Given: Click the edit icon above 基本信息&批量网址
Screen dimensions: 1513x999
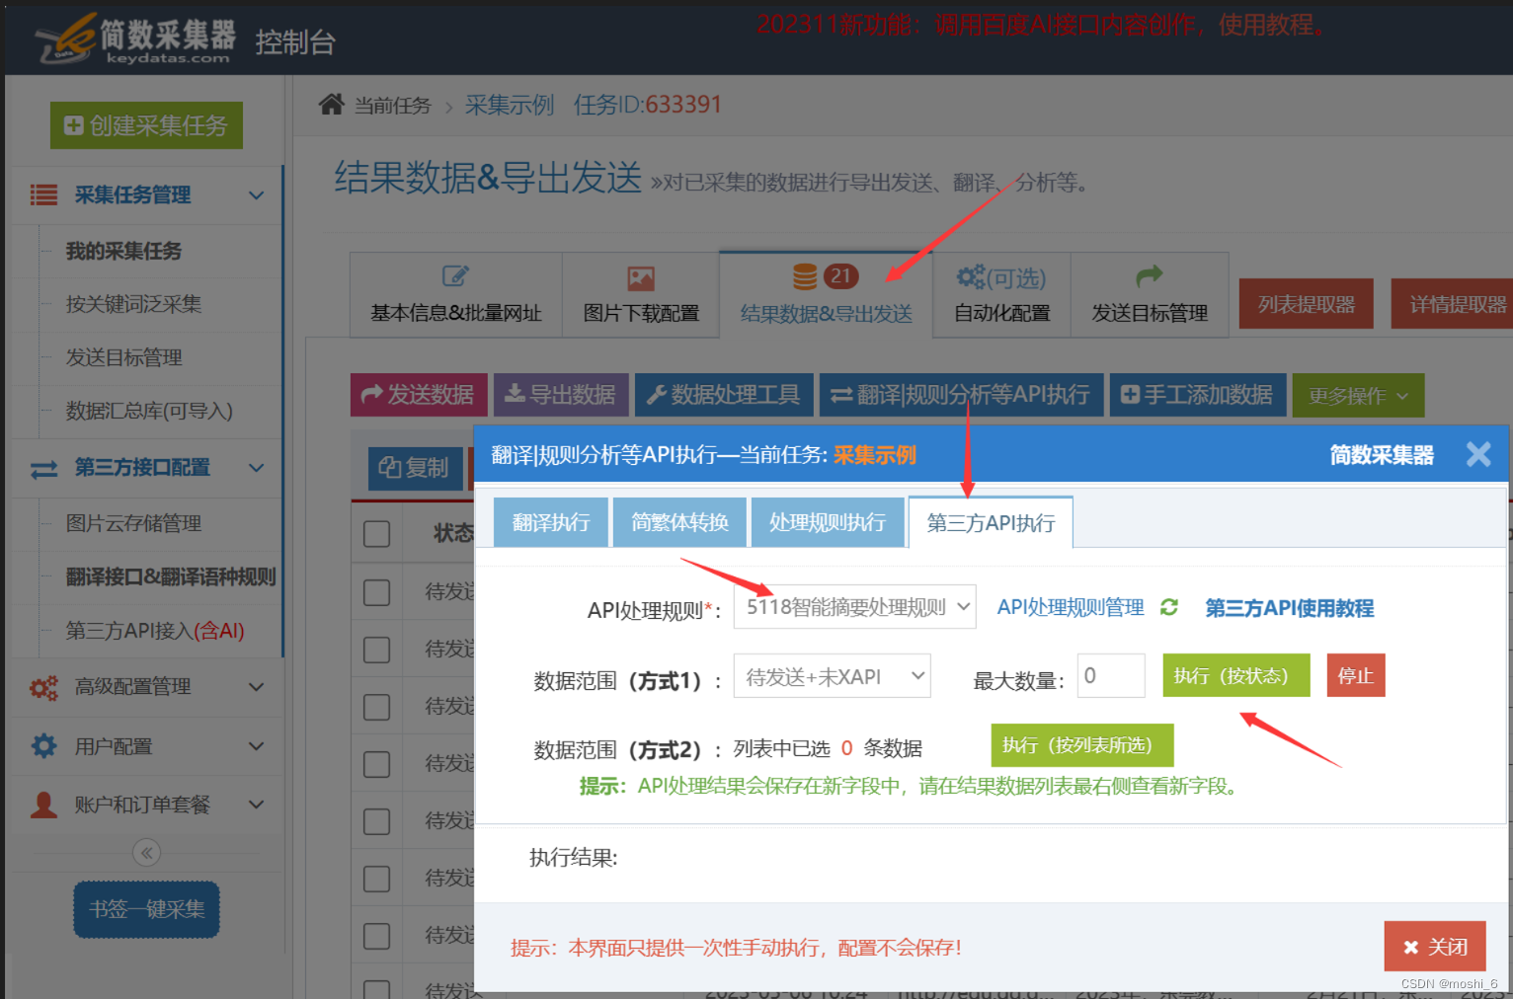Looking at the screenshot, I should pyautogui.click(x=455, y=276).
